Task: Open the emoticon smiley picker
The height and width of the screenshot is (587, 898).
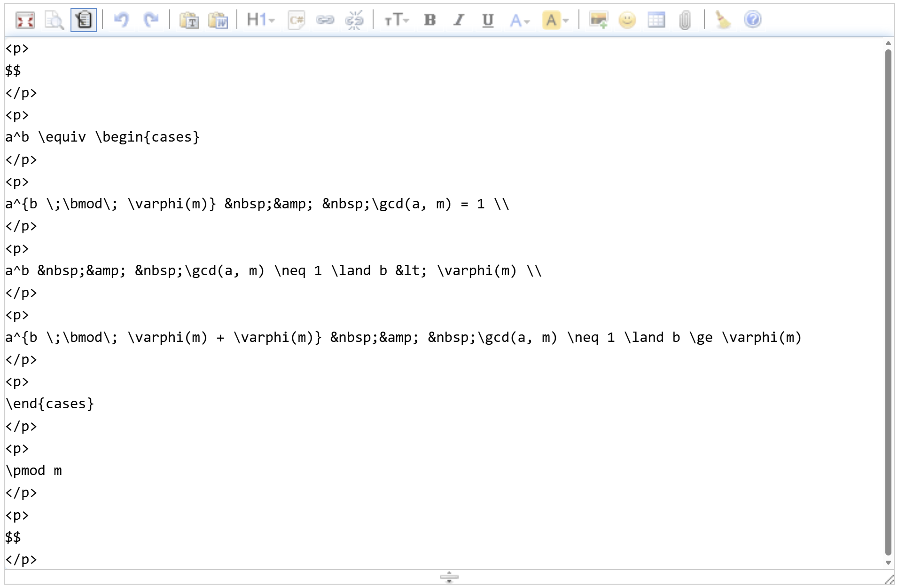Action: point(627,20)
